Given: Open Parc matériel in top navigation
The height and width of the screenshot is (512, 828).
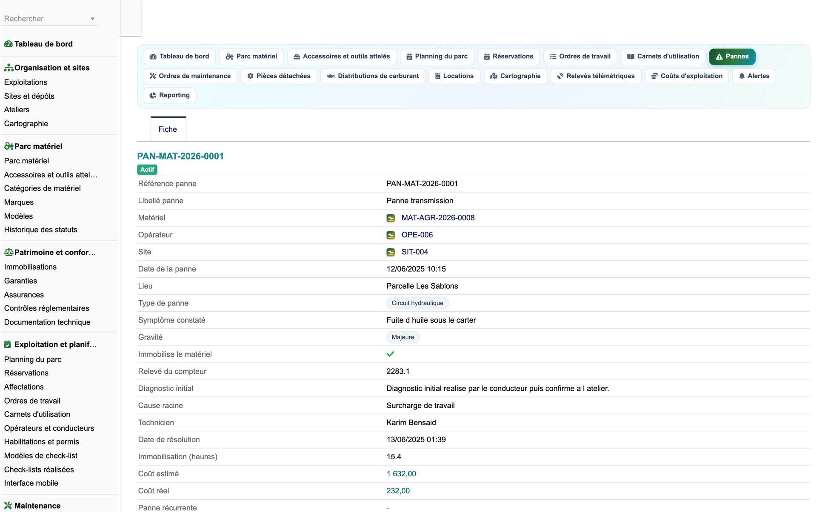Looking at the screenshot, I should click(x=251, y=57).
